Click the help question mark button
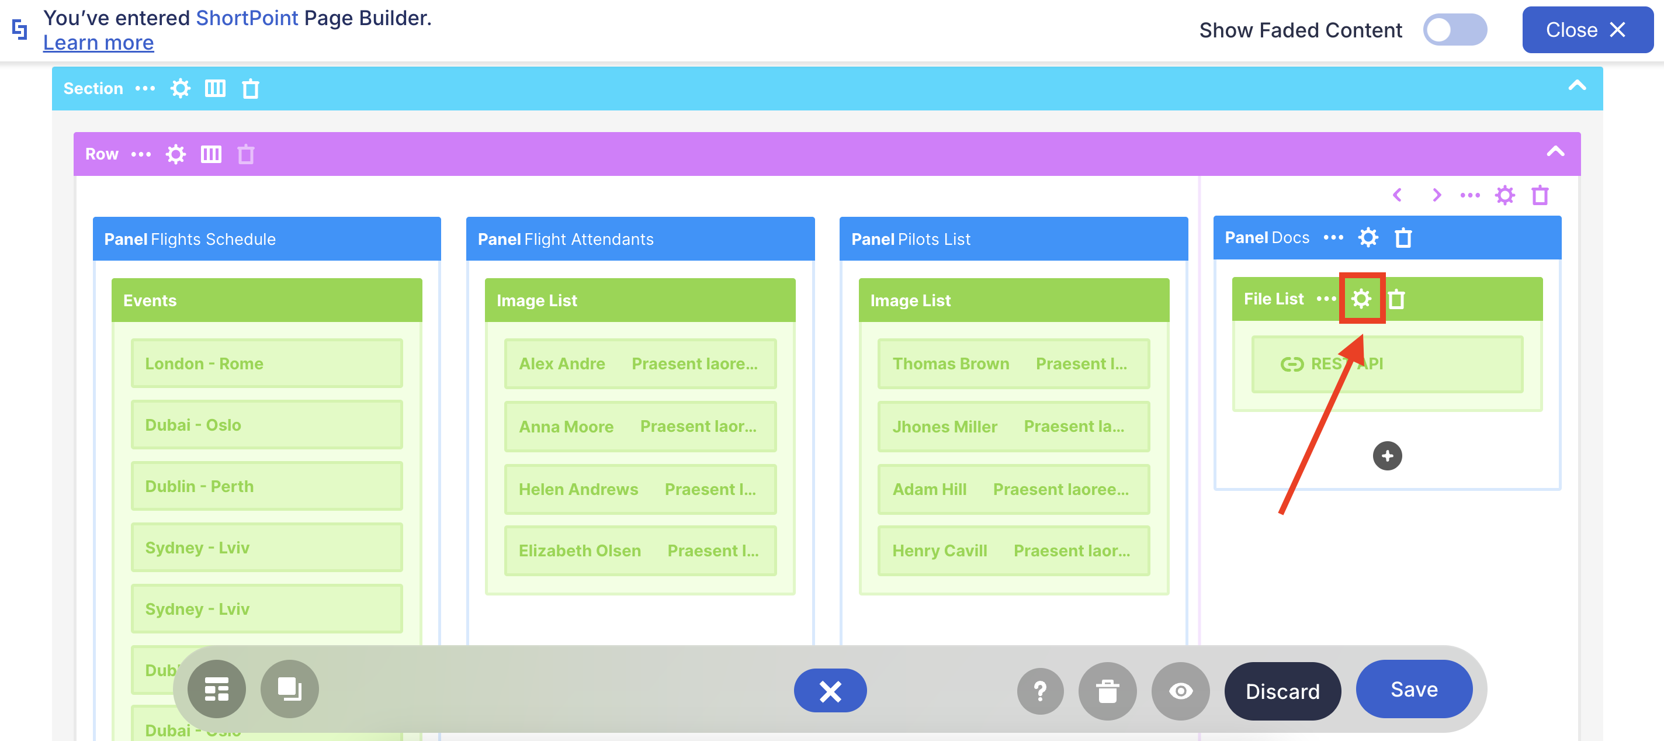The height and width of the screenshot is (741, 1664). click(x=1040, y=691)
